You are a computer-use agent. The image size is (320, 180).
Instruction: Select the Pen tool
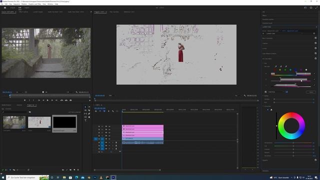point(89,113)
